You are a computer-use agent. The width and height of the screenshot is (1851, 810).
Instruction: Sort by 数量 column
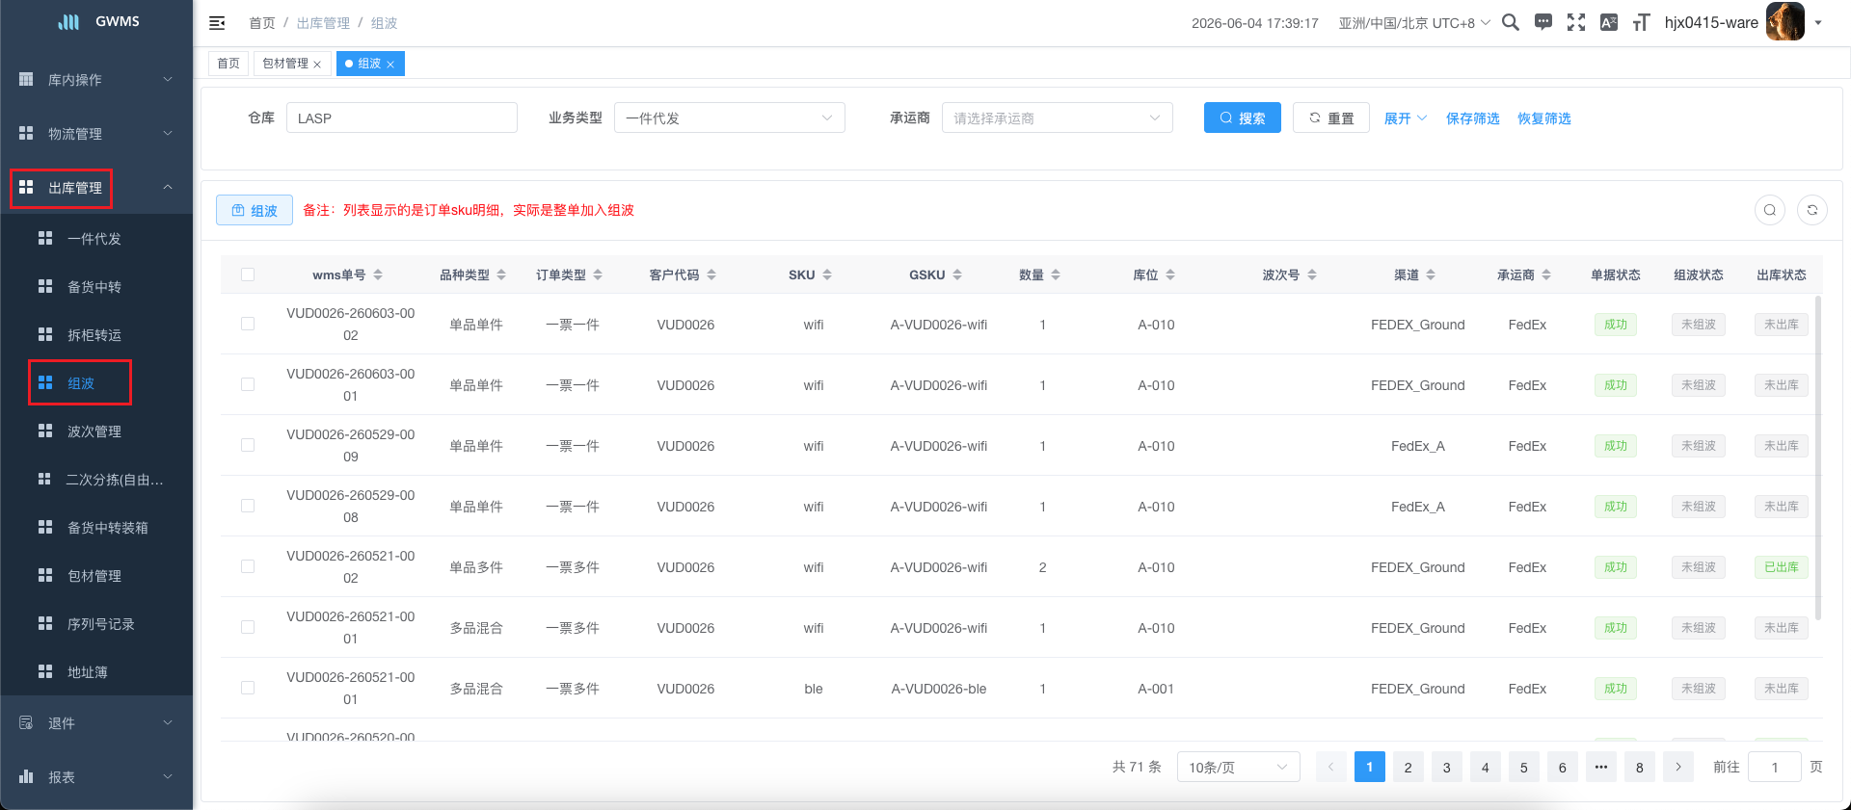tap(1056, 274)
